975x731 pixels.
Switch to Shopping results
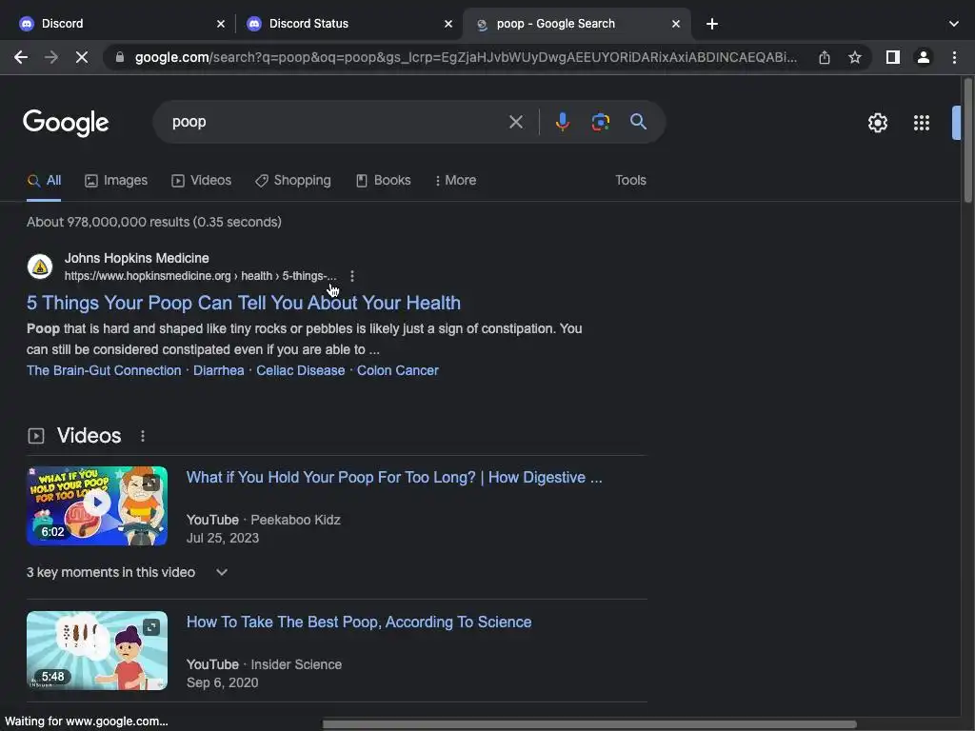(293, 180)
